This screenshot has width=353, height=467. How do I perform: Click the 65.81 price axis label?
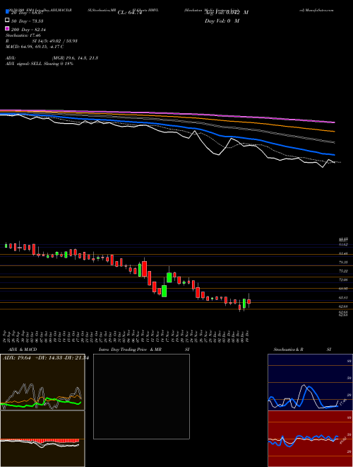[x=343, y=297]
